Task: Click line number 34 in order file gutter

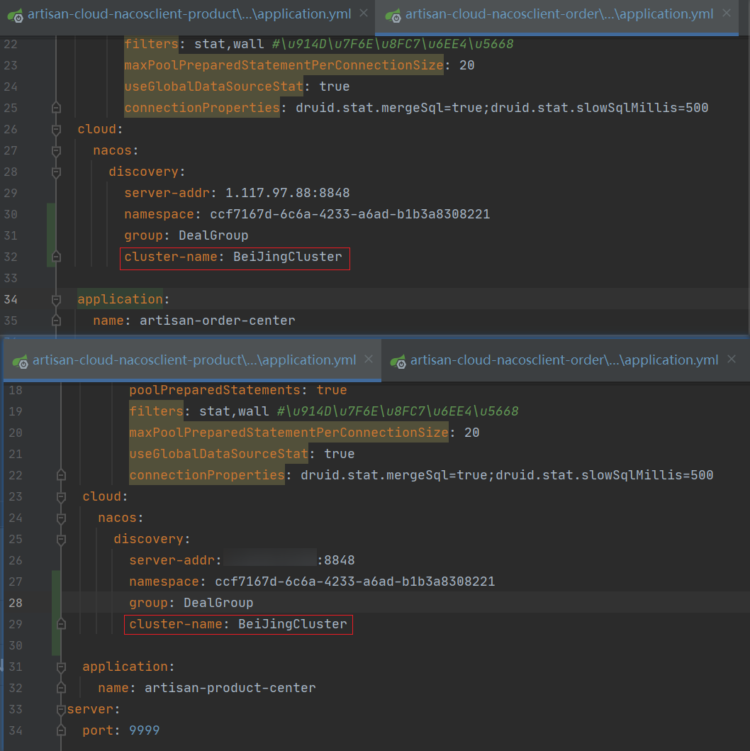Action: [11, 300]
